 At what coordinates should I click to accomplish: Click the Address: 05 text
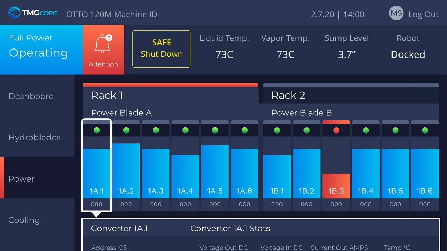109,248
